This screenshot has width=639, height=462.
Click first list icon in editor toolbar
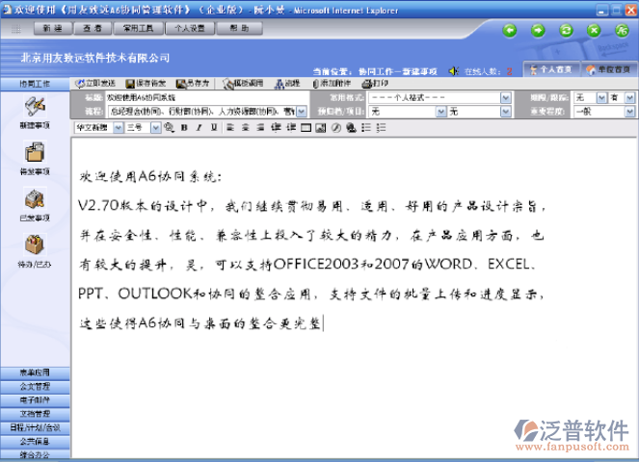[x=366, y=128]
